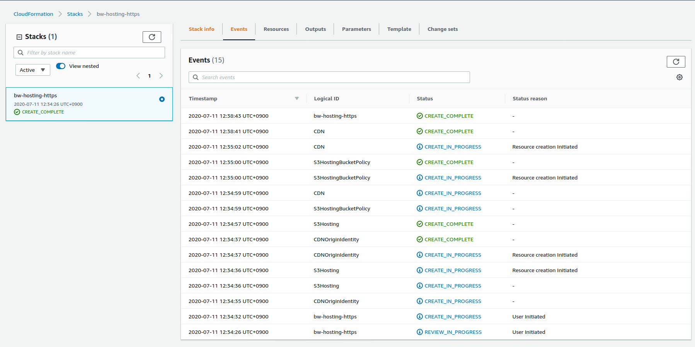
Task: Collapse the Stacks panel icon
Action: coord(19,37)
